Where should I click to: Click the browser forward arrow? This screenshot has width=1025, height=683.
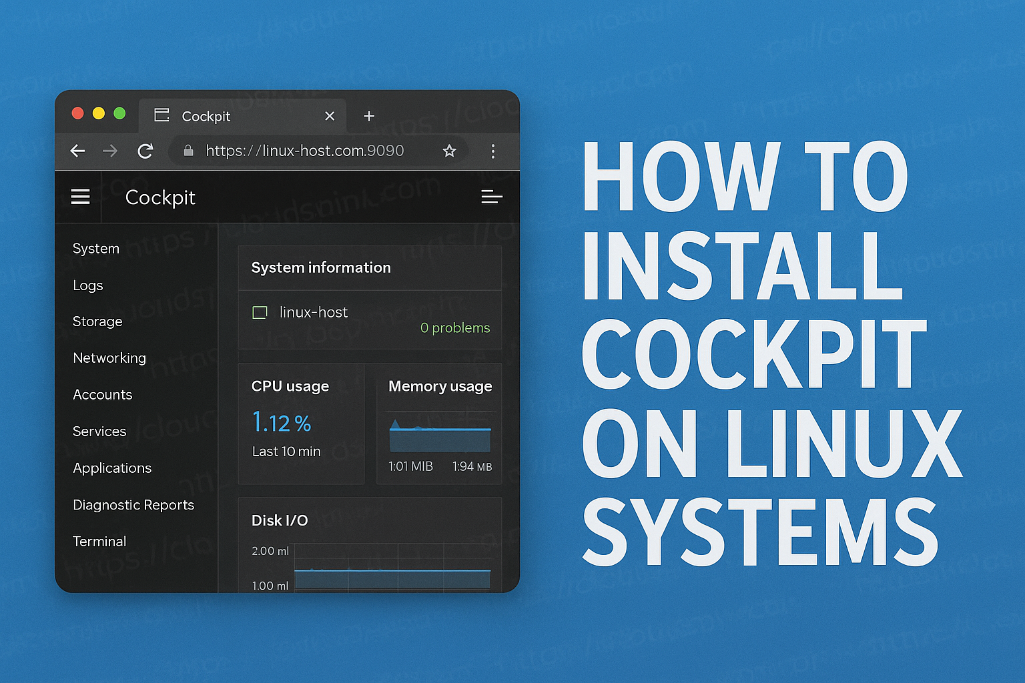[110, 151]
